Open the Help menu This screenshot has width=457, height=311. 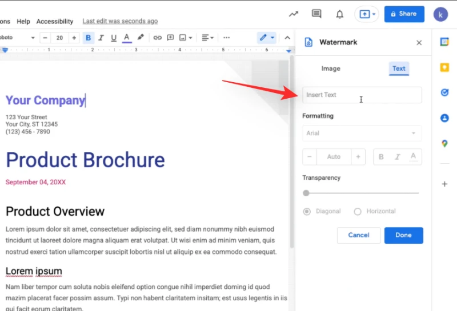pyautogui.click(x=23, y=21)
